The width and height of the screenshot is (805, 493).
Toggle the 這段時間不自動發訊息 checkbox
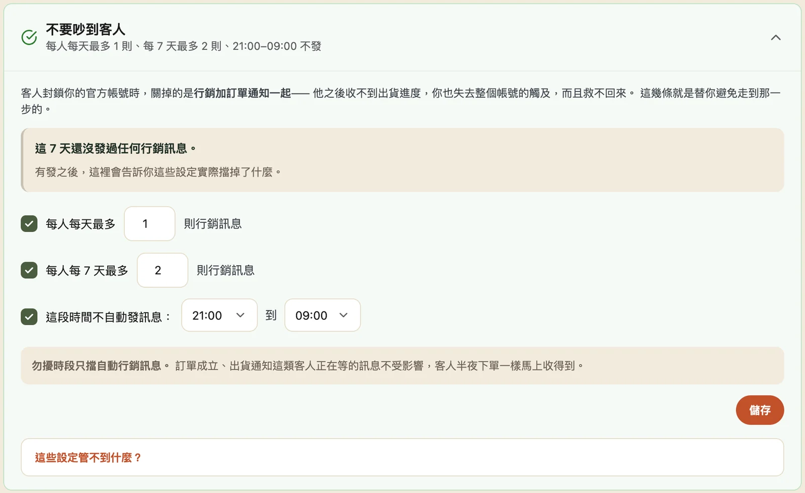[29, 317]
